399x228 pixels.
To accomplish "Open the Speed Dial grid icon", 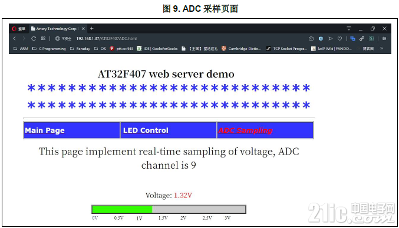I will point(43,38).
